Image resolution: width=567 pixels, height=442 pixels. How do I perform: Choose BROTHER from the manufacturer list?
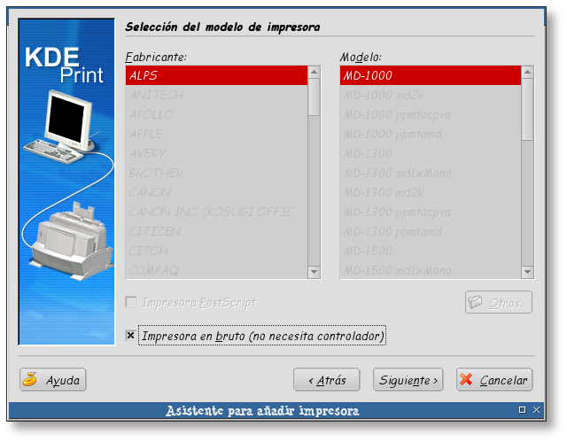coord(216,173)
